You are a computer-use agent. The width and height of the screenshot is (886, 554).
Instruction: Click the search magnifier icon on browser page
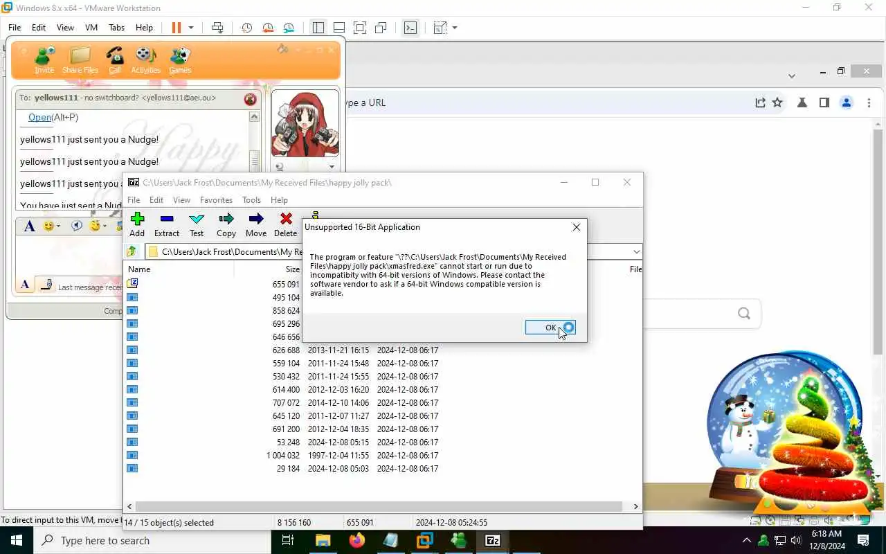click(x=744, y=314)
